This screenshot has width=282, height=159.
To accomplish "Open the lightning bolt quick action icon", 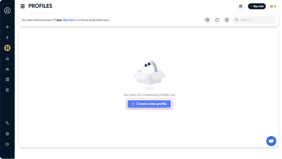I will point(7,37).
